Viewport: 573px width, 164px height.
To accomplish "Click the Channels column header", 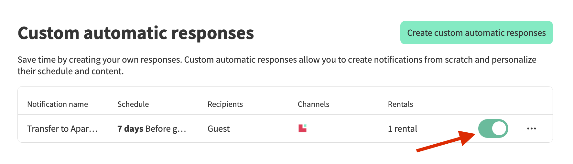I will point(313,104).
